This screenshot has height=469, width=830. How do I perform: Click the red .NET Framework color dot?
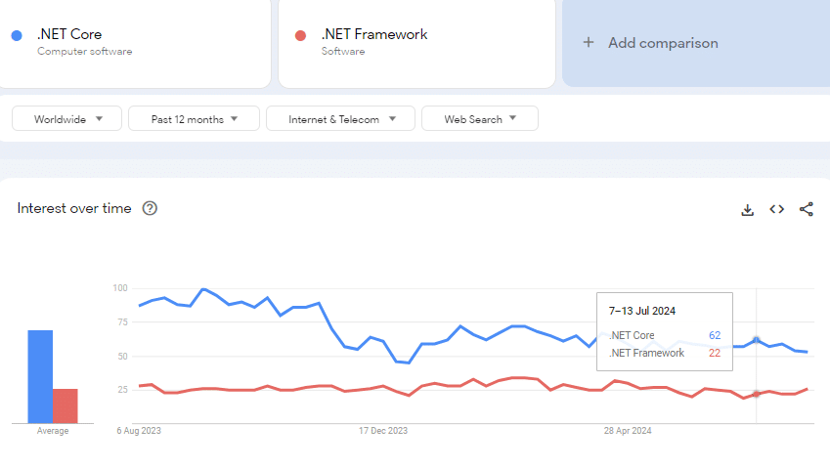click(301, 36)
